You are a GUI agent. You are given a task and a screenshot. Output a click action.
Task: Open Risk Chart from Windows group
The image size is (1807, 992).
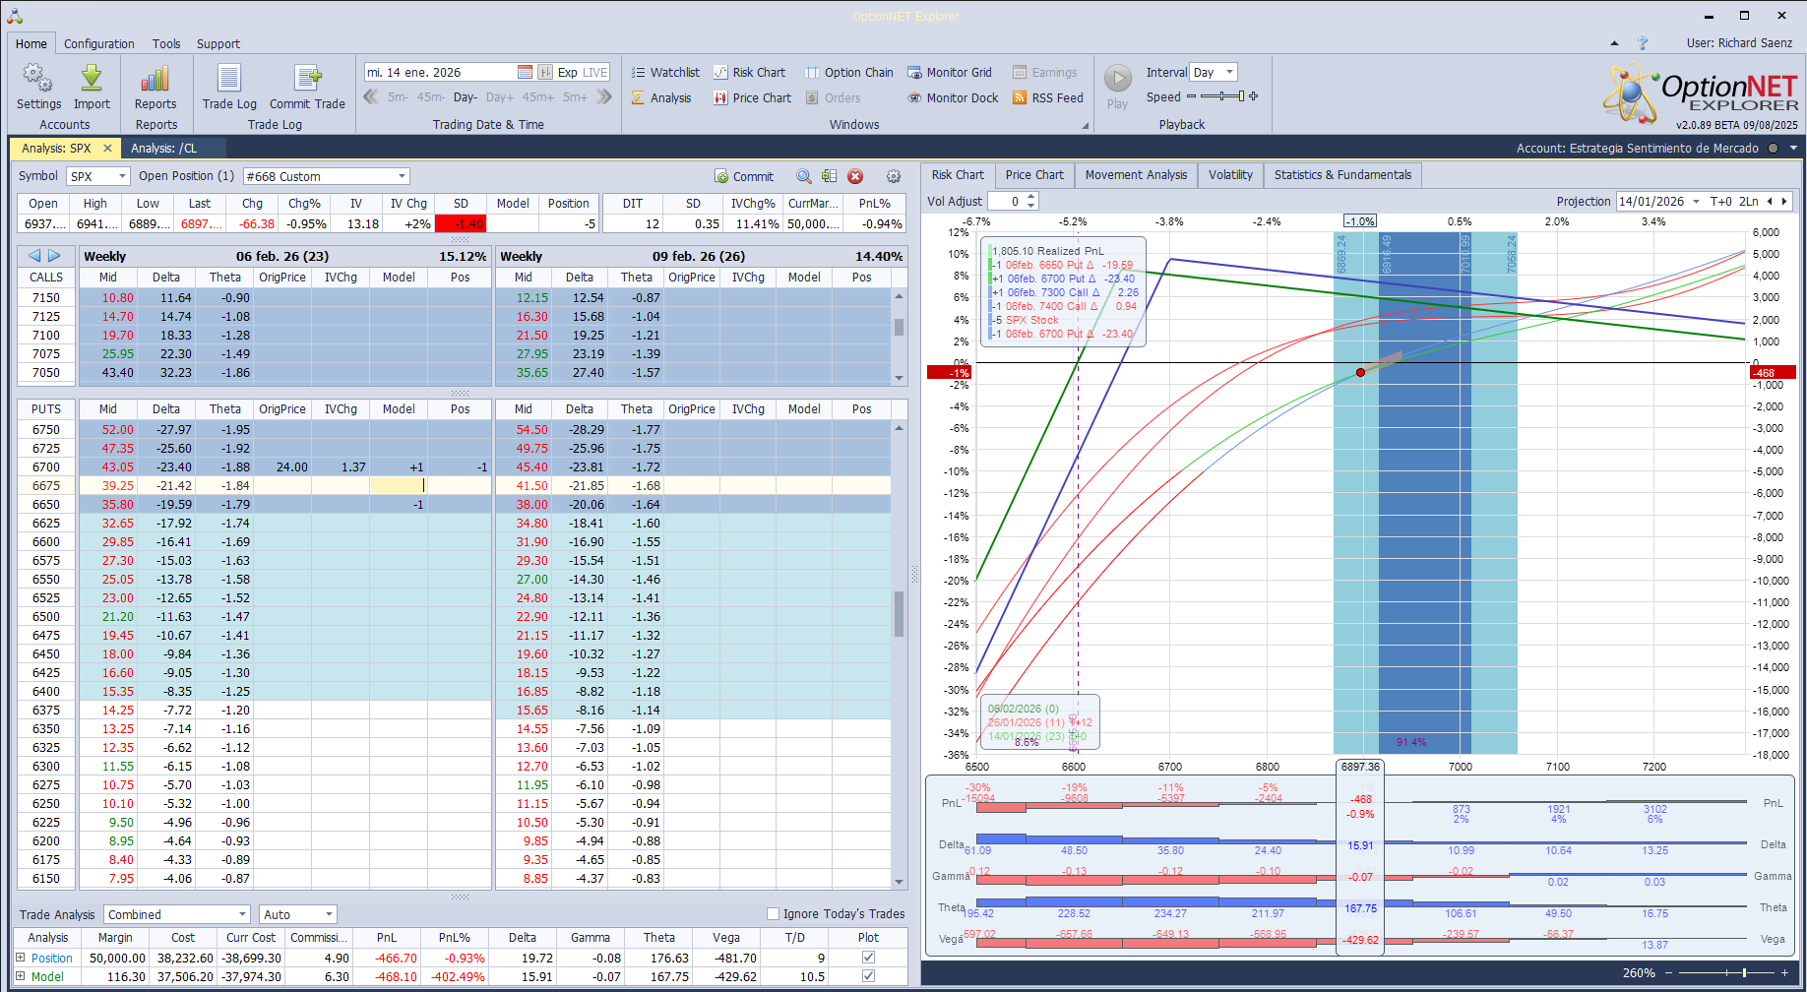point(749,72)
